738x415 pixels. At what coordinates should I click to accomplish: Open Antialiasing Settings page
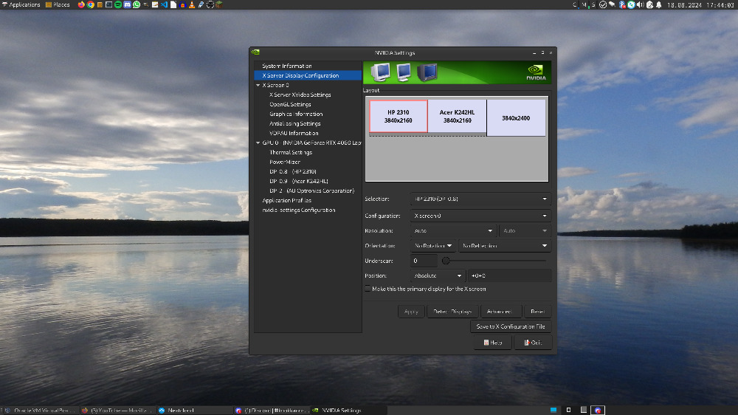(x=294, y=123)
